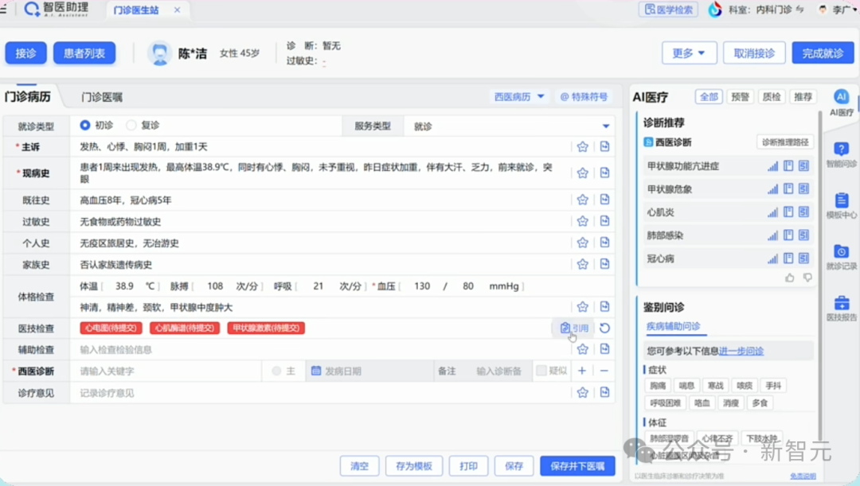Click the refresh icon beside 引用
Screen dimensions: 860x486
[604, 327]
